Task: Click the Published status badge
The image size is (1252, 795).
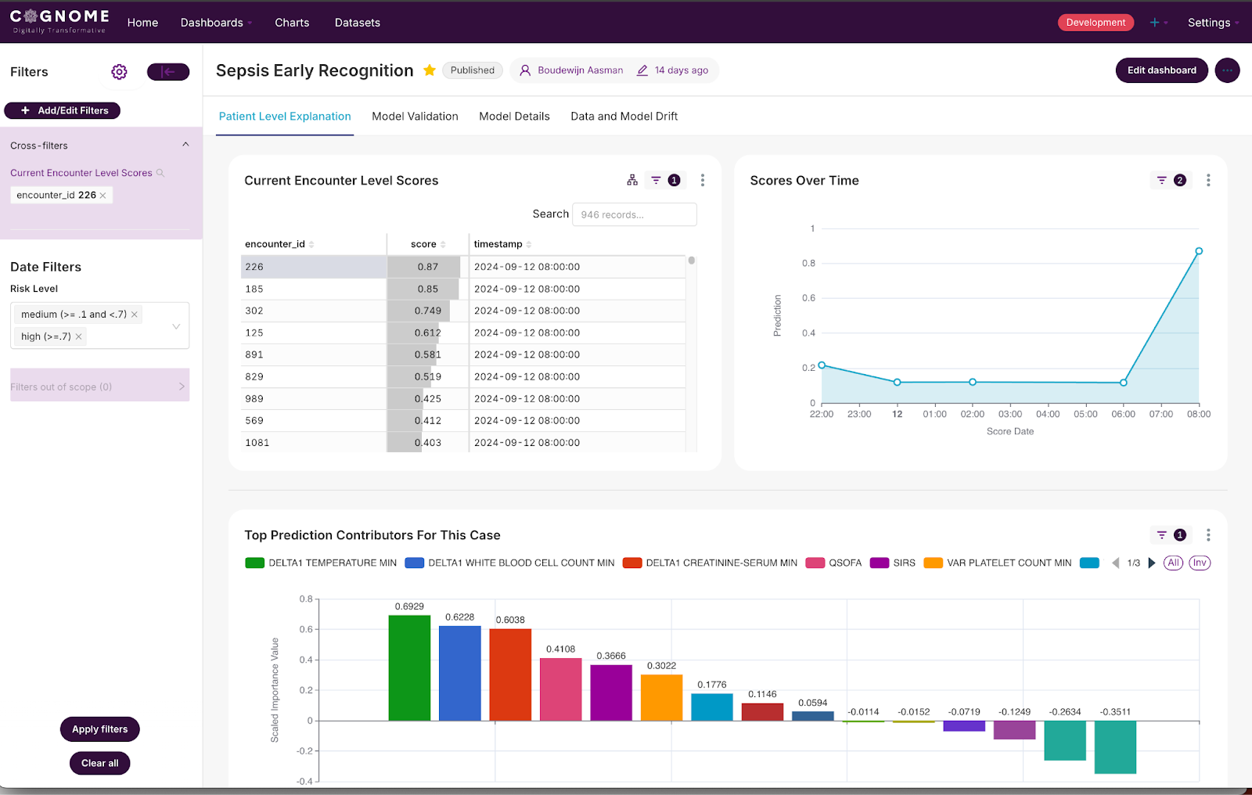Action: (x=473, y=70)
